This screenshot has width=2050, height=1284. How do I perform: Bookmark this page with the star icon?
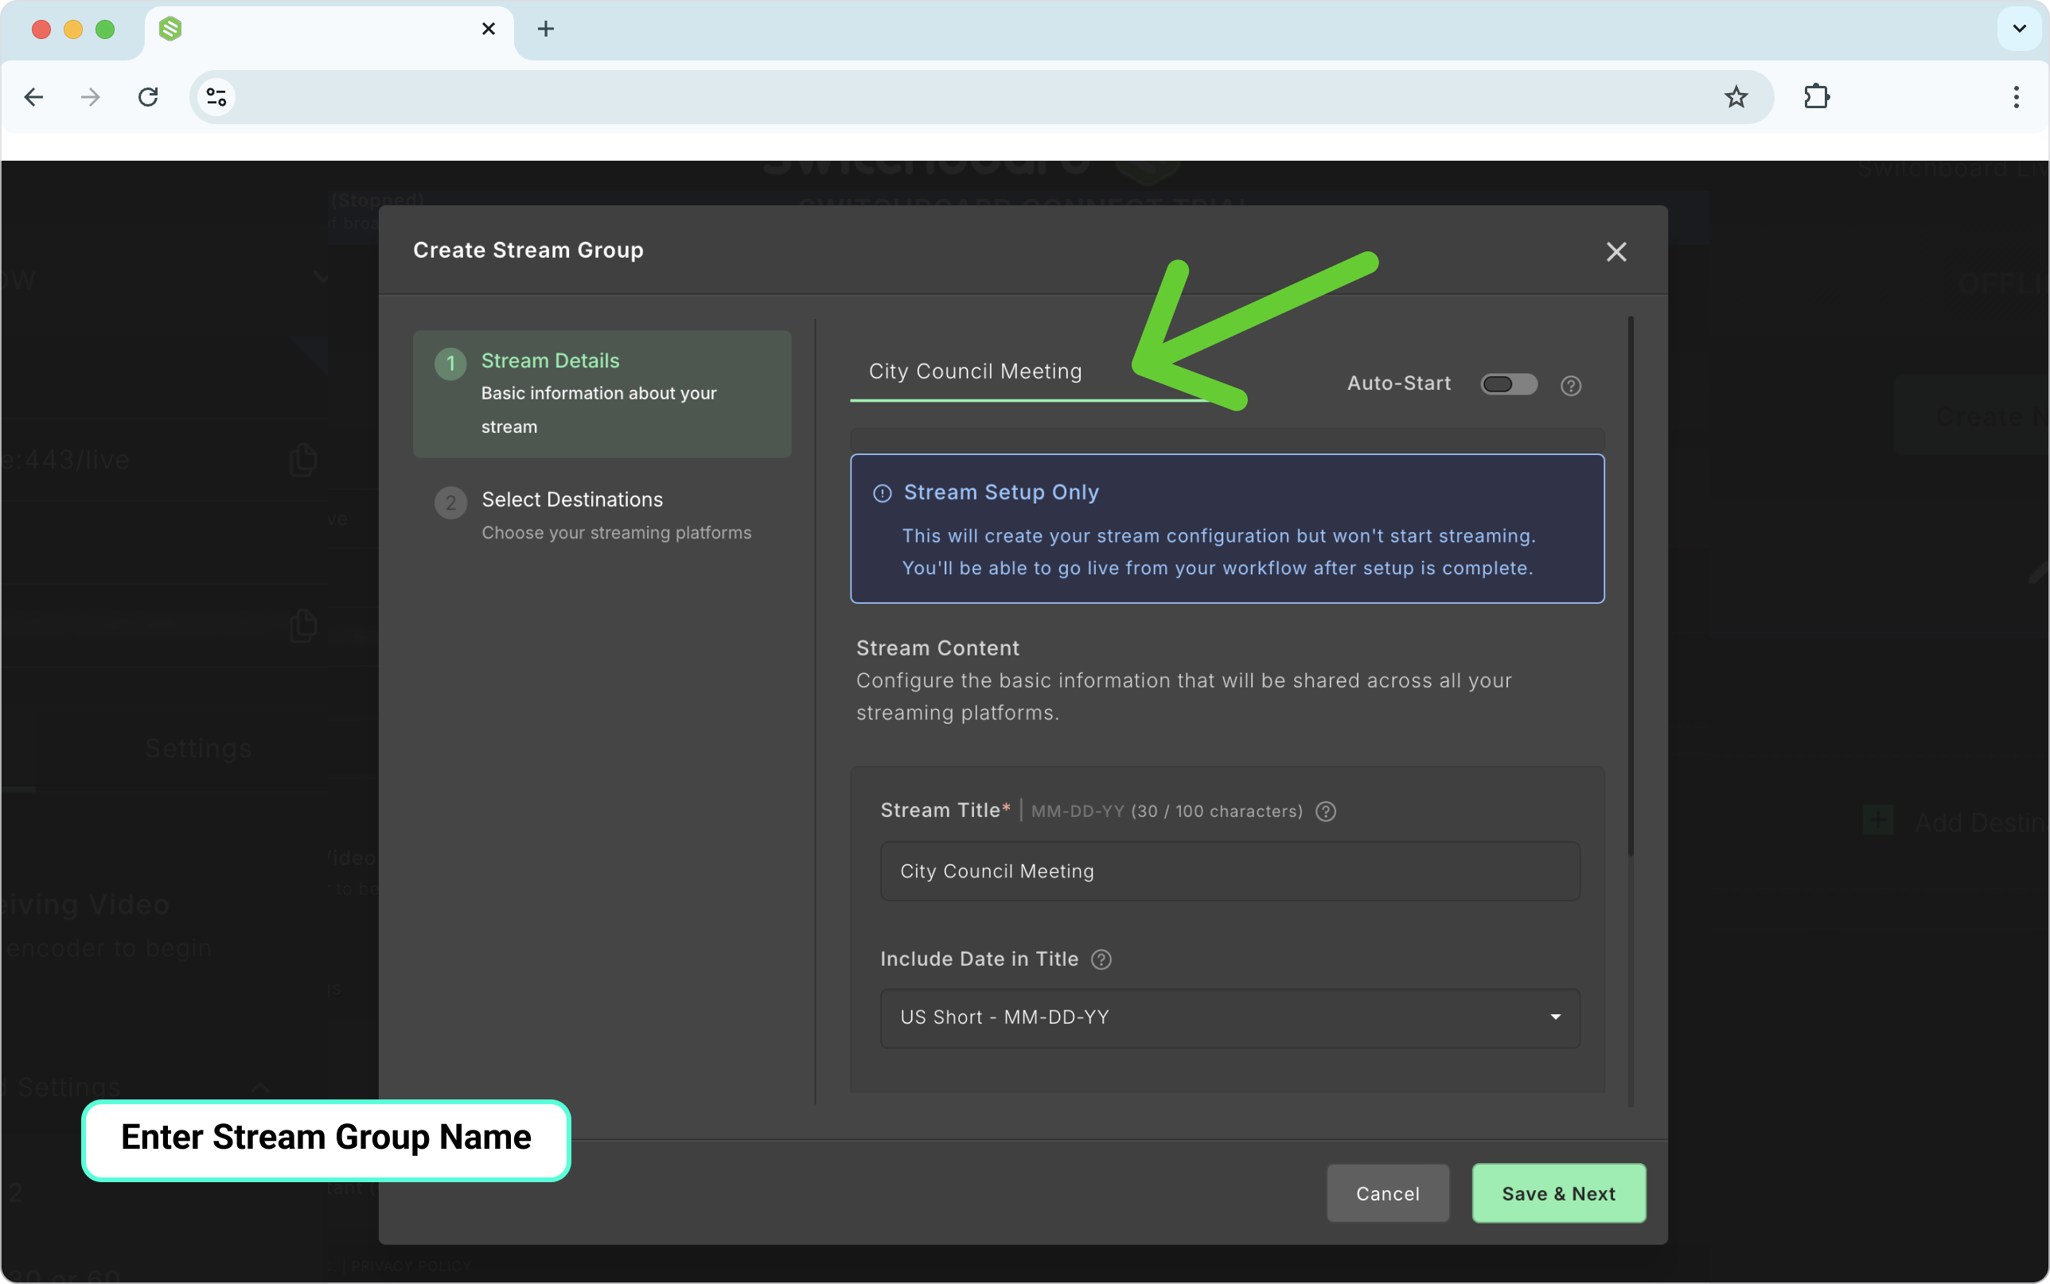tap(1736, 97)
